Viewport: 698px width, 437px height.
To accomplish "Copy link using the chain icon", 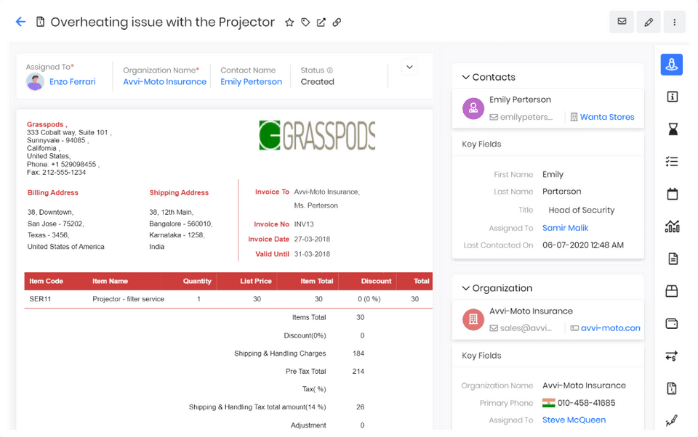I will coord(337,23).
